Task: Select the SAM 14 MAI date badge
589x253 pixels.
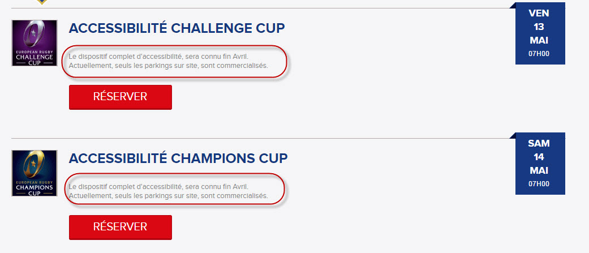Action: 540,164
